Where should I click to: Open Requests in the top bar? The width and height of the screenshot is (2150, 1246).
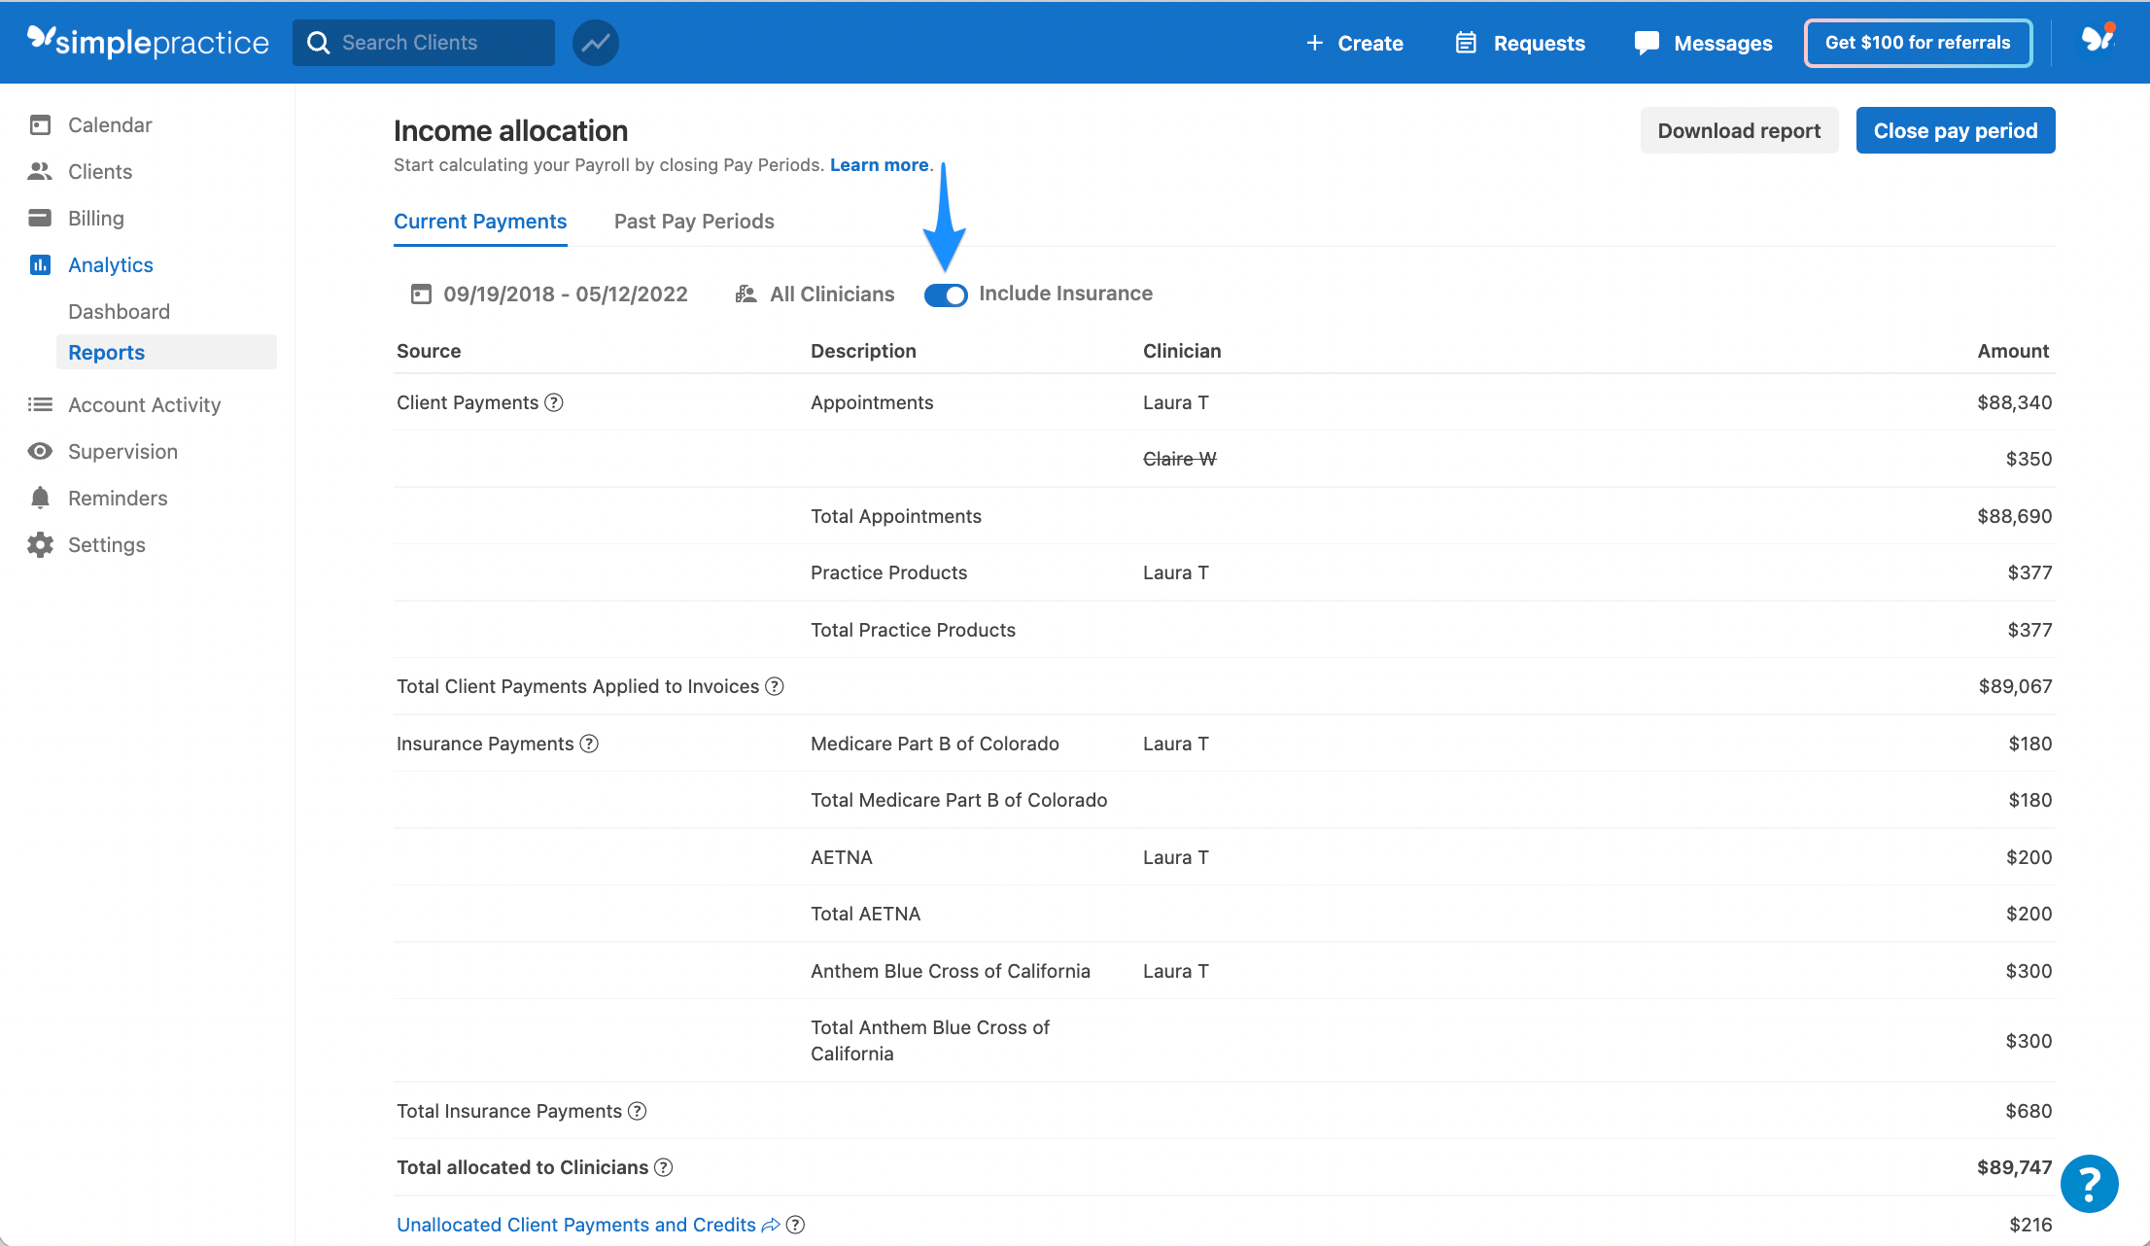coord(1520,43)
